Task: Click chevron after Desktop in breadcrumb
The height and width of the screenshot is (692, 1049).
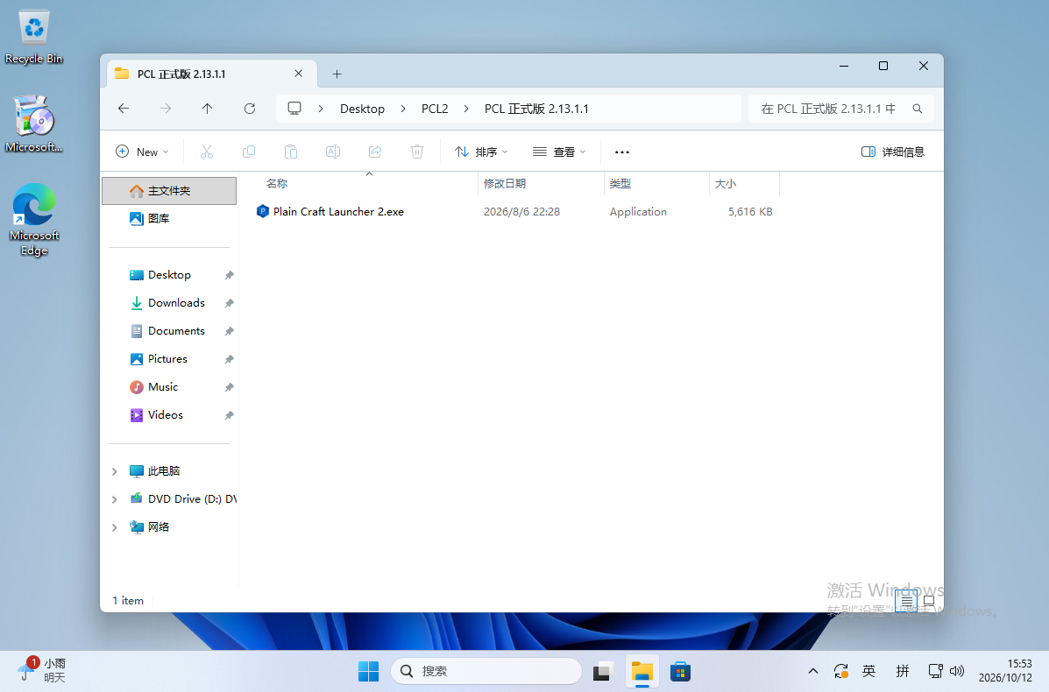Action: 403,109
